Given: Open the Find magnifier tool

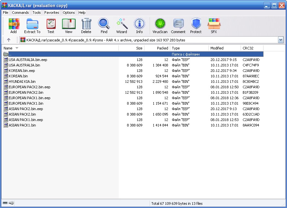Looking at the screenshot, I should pos(104,26).
